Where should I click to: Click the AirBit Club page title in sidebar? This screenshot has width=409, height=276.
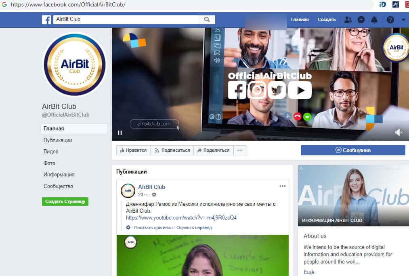click(x=59, y=107)
